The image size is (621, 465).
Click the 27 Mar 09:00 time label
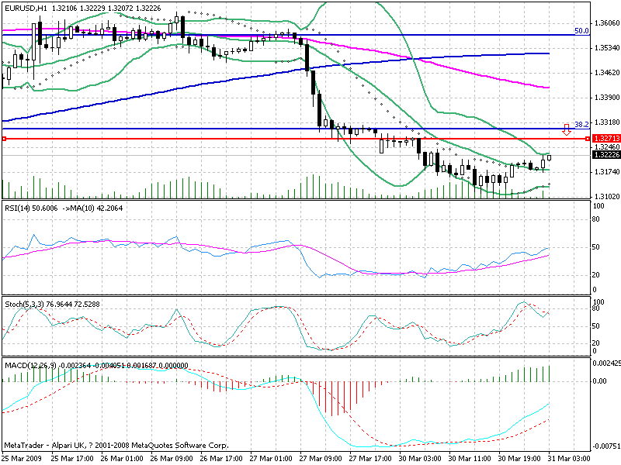coord(321,459)
